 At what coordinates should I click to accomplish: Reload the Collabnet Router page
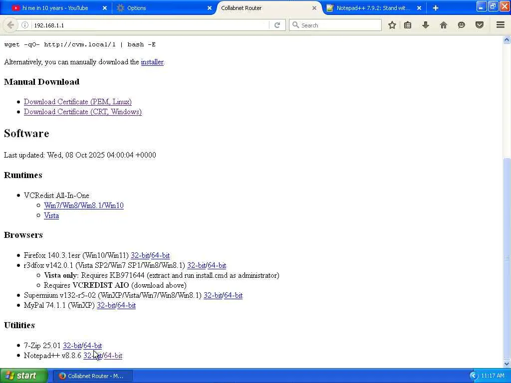[x=277, y=25]
